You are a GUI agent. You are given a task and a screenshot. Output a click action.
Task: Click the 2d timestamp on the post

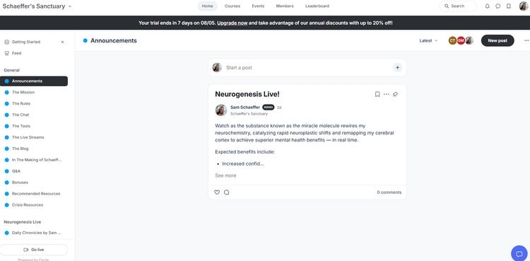(x=279, y=108)
